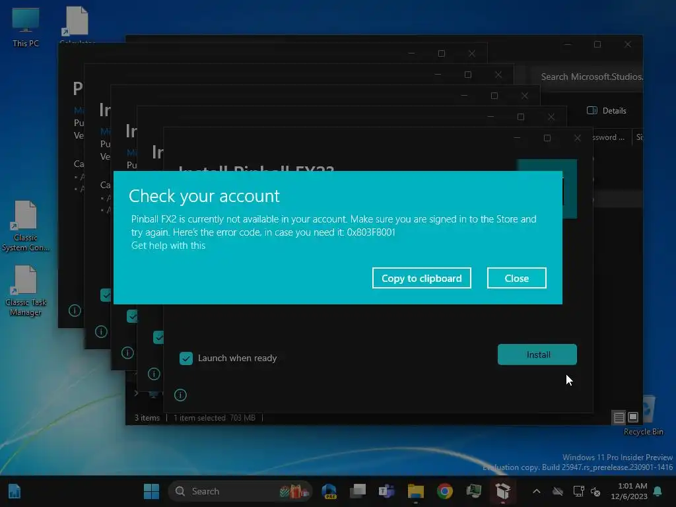
Task: Open the 'Get help with this' link
Action: [x=168, y=246]
